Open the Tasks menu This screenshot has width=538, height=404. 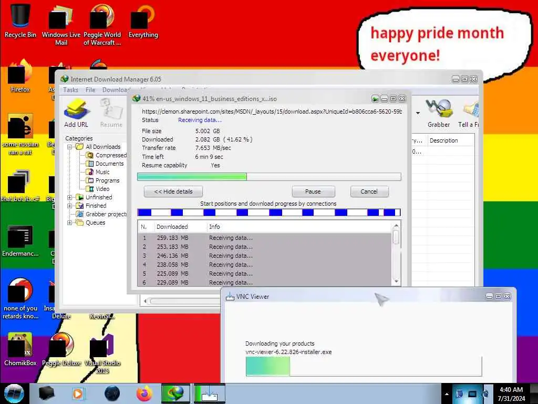tap(71, 89)
